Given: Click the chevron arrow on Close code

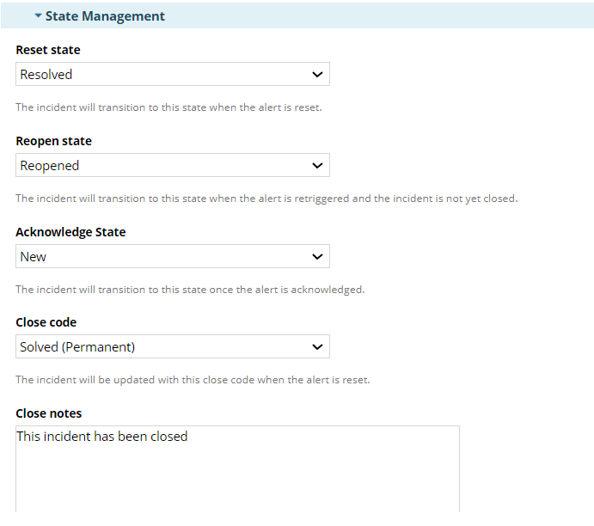Looking at the screenshot, I should [x=317, y=347].
